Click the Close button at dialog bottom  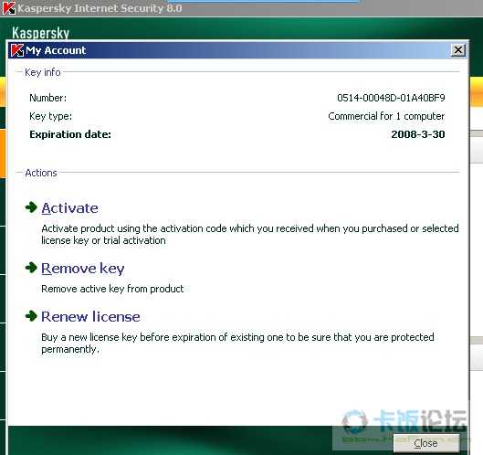pyautogui.click(x=426, y=443)
